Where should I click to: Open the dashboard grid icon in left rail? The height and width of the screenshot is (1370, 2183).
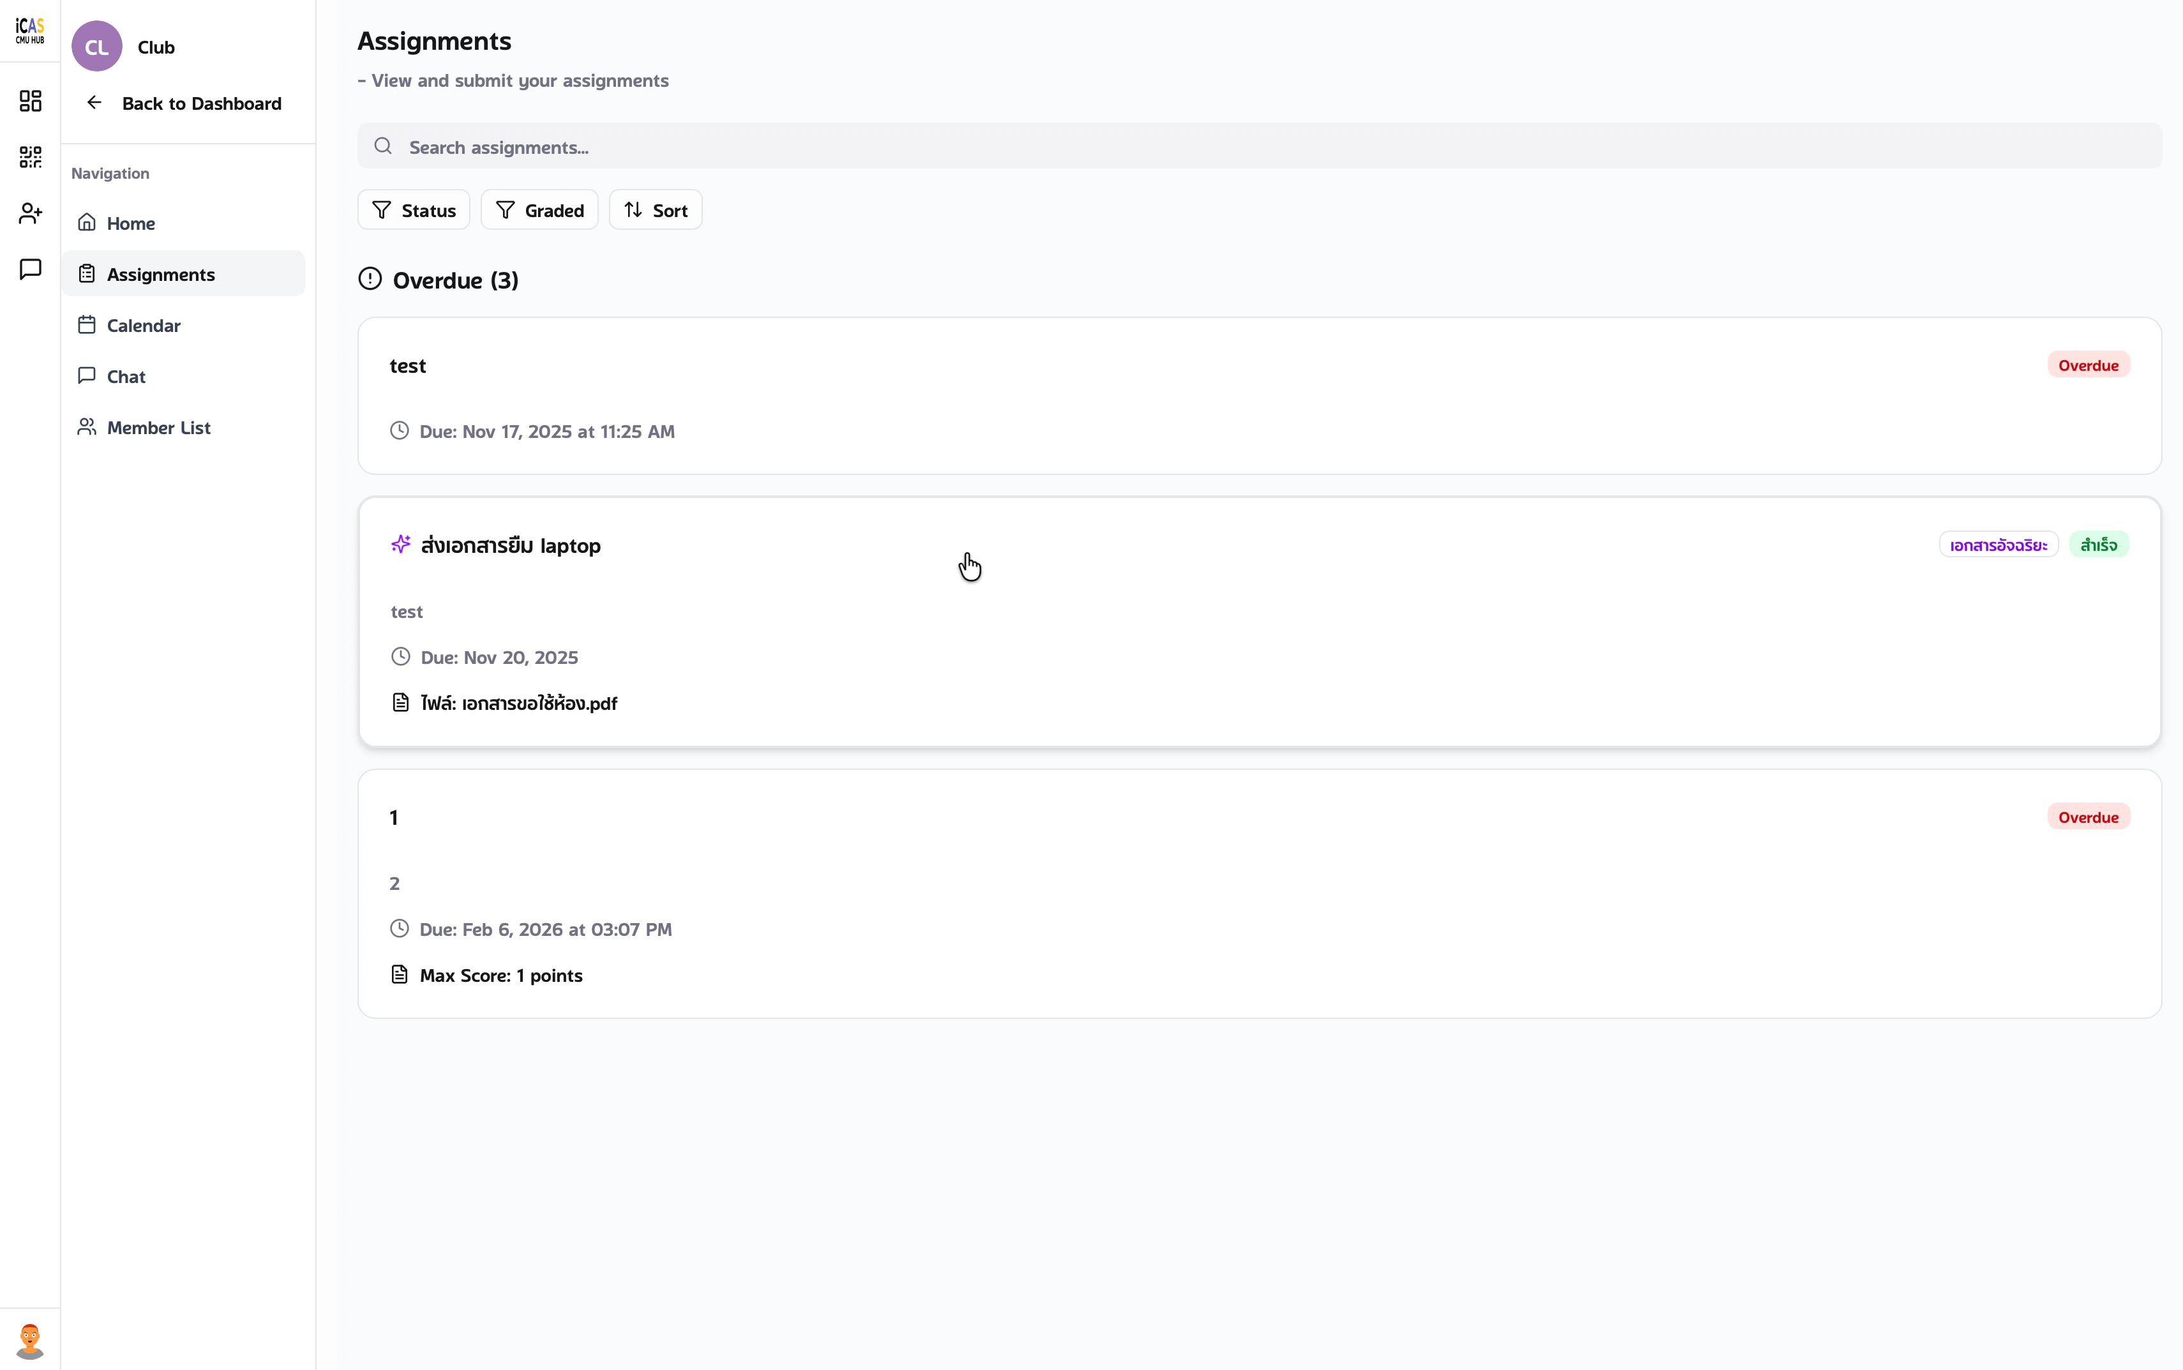[x=30, y=101]
